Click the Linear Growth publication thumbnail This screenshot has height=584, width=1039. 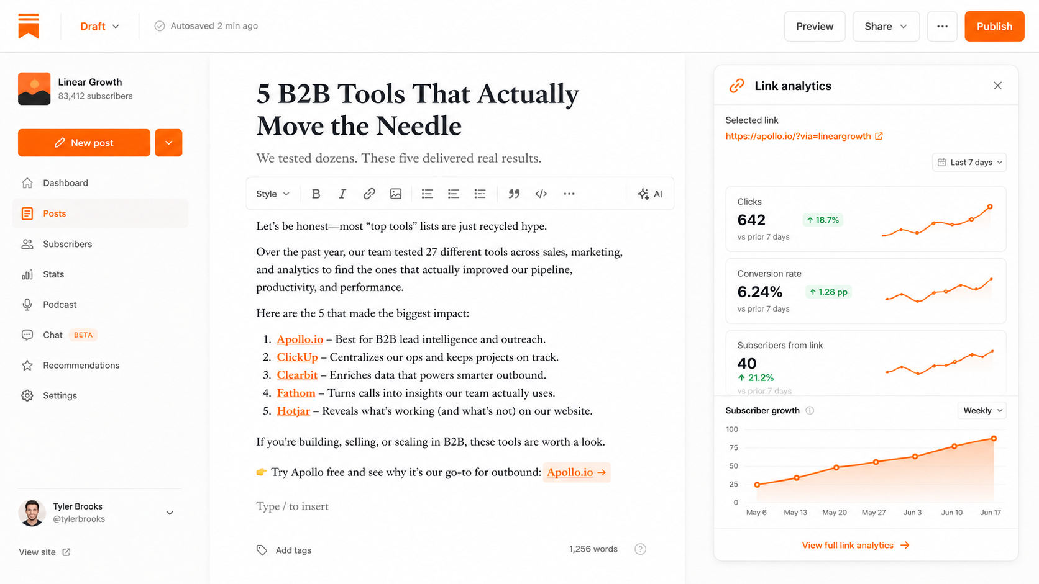coord(34,89)
